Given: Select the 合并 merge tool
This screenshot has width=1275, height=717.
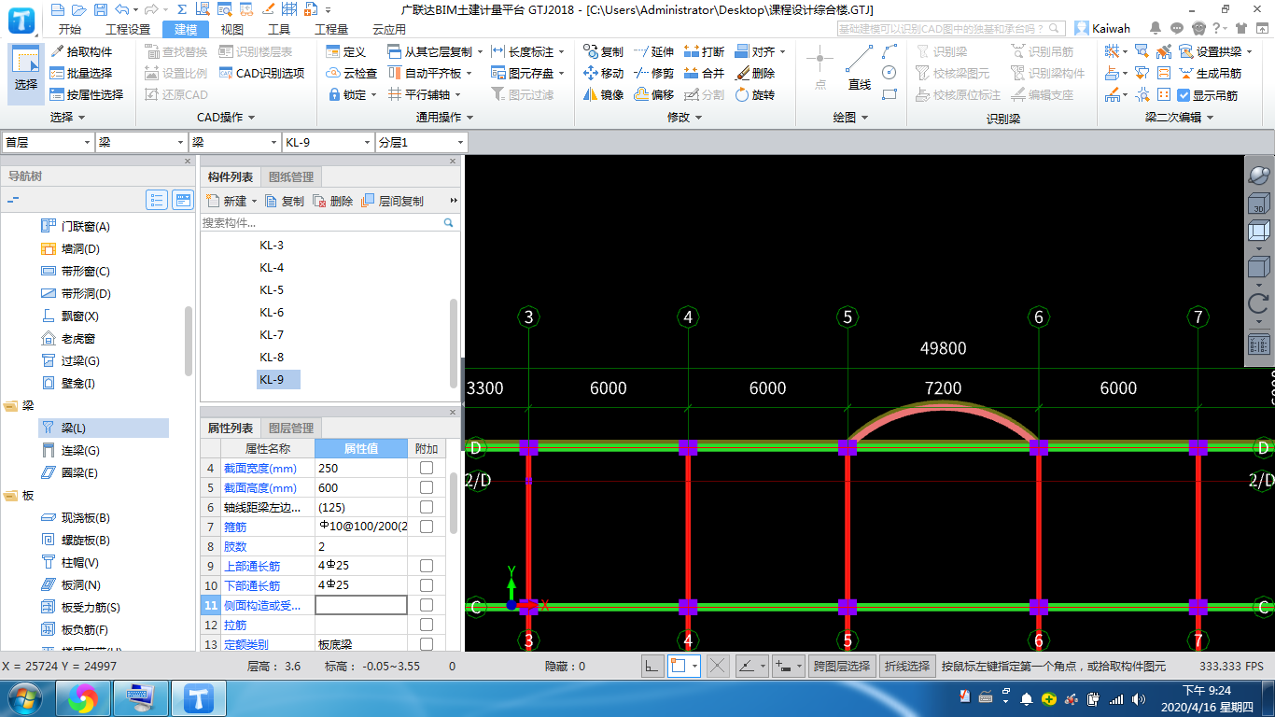Looking at the screenshot, I should pos(704,73).
